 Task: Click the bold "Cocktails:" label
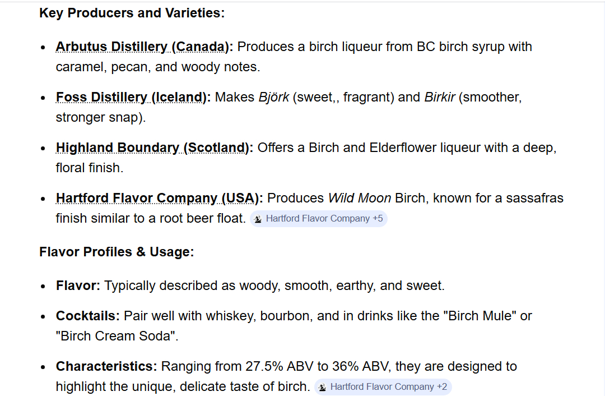click(x=87, y=316)
